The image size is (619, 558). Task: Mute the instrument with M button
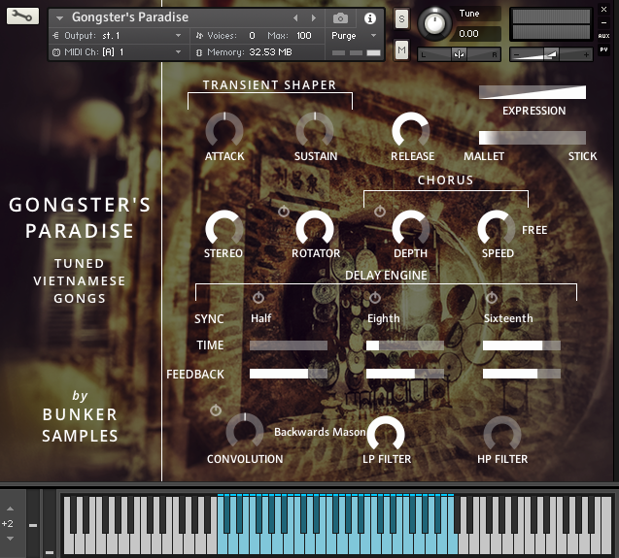coord(401,50)
